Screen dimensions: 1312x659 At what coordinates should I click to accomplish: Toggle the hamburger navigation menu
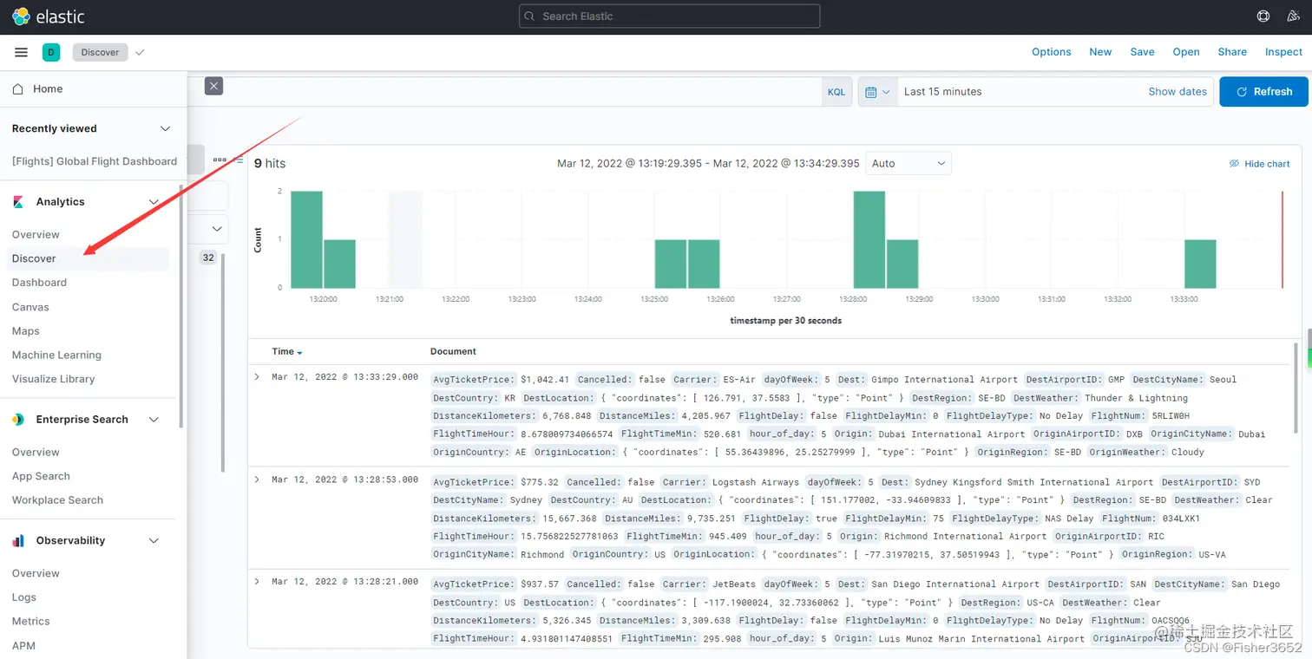(x=22, y=52)
